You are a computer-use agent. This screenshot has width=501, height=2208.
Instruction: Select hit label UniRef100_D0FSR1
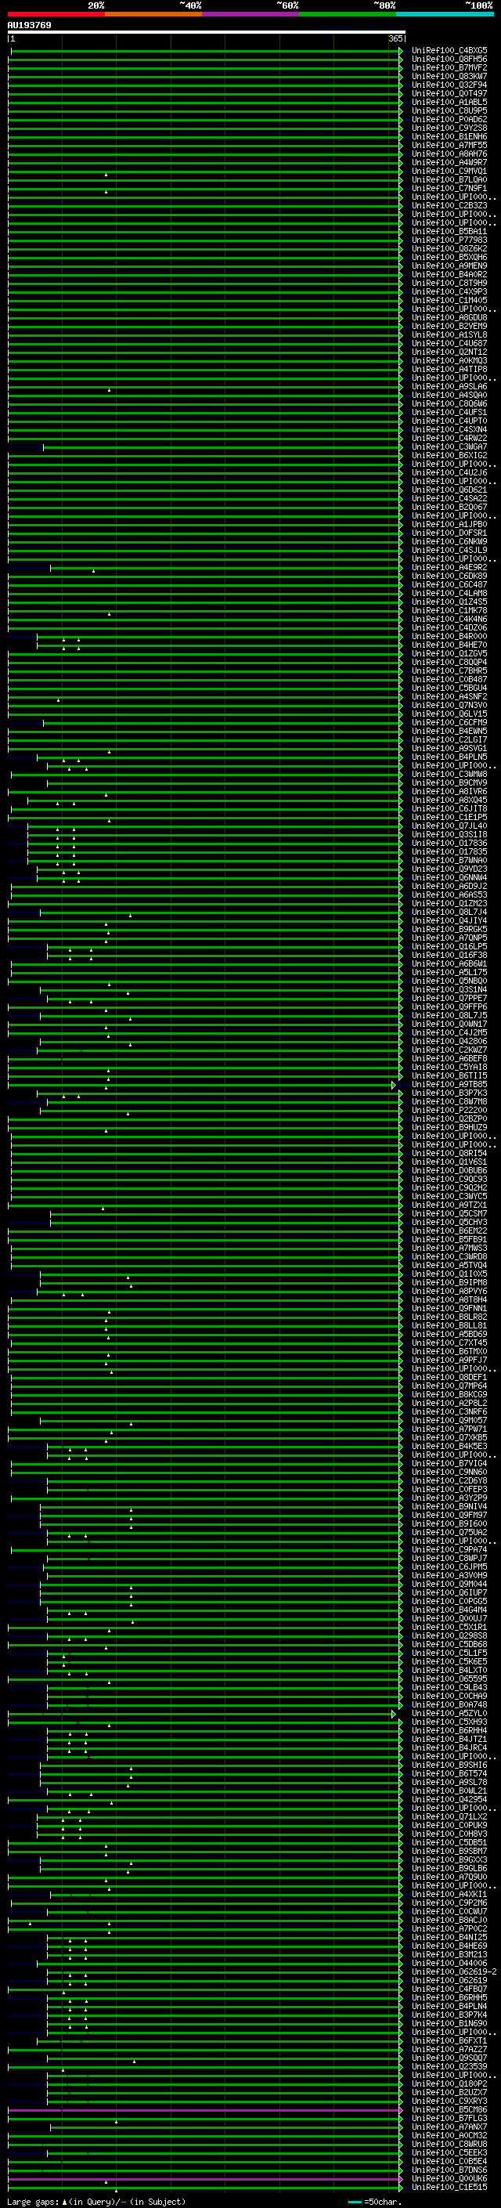click(x=449, y=533)
